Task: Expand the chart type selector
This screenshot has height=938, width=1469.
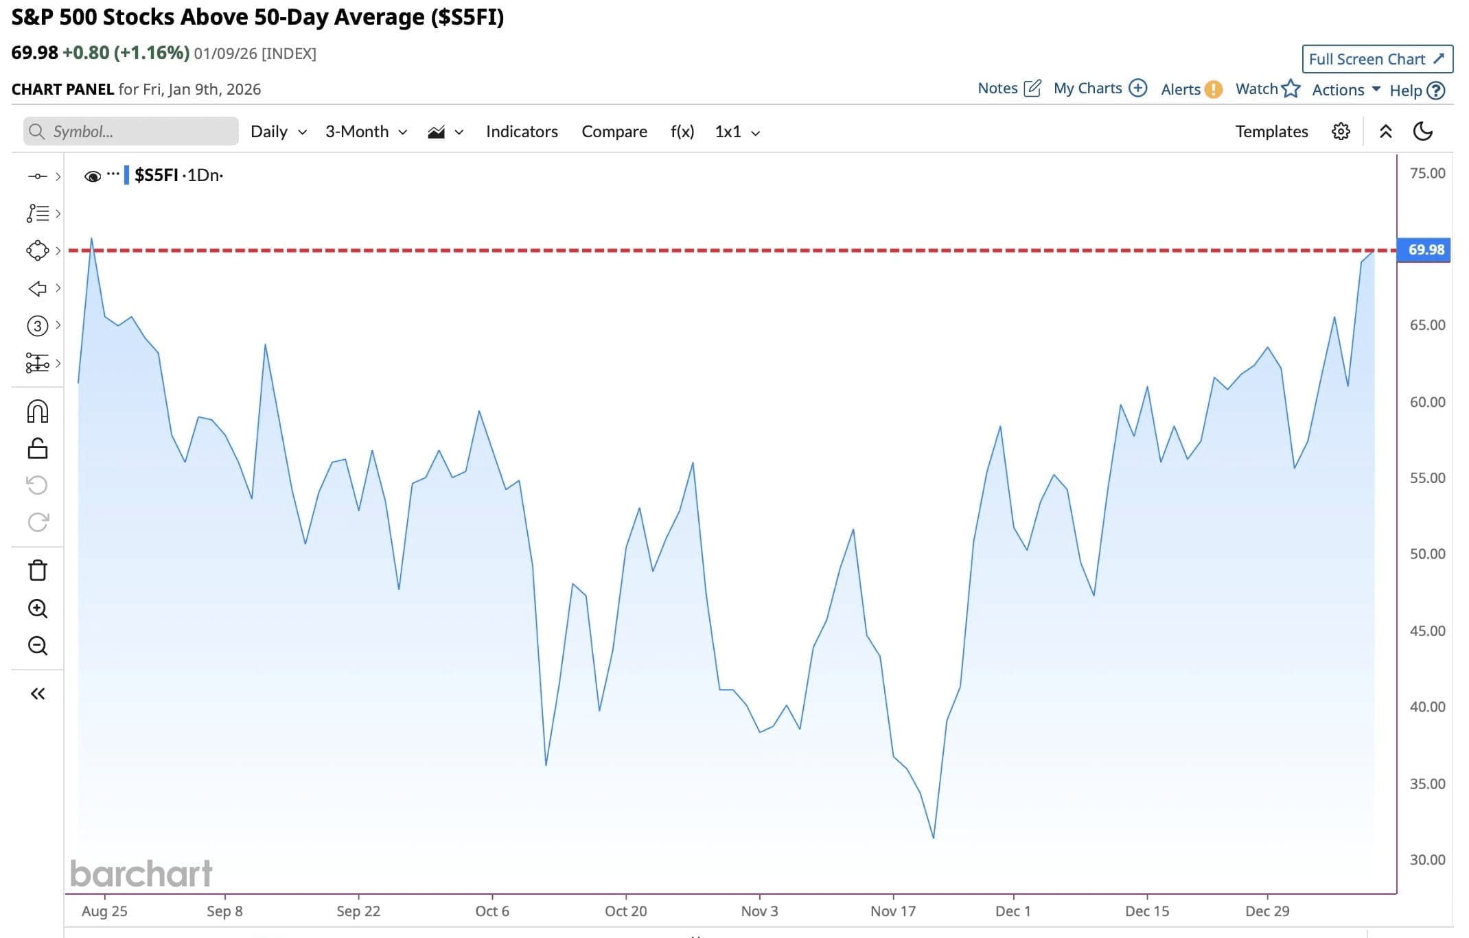Action: coord(446,132)
